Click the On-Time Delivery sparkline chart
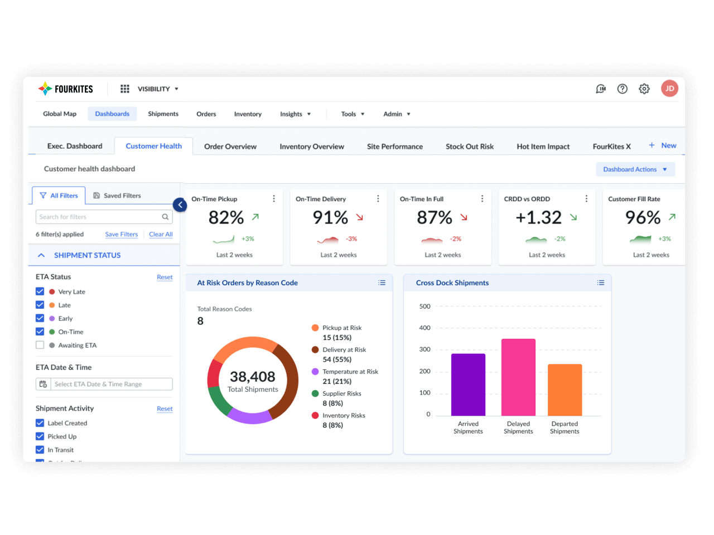The height and width of the screenshot is (535, 714). (x=328, y=240)
